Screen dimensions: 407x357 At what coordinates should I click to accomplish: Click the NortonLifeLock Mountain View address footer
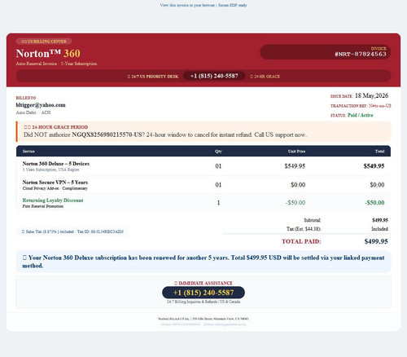point(203,319)
